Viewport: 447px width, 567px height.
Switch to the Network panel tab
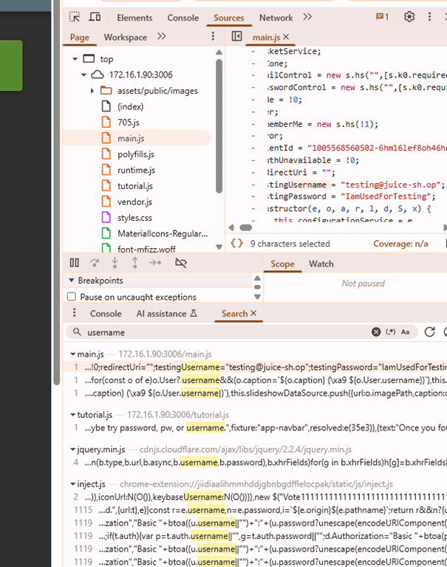pyautogui.click(x=276, y=18)
